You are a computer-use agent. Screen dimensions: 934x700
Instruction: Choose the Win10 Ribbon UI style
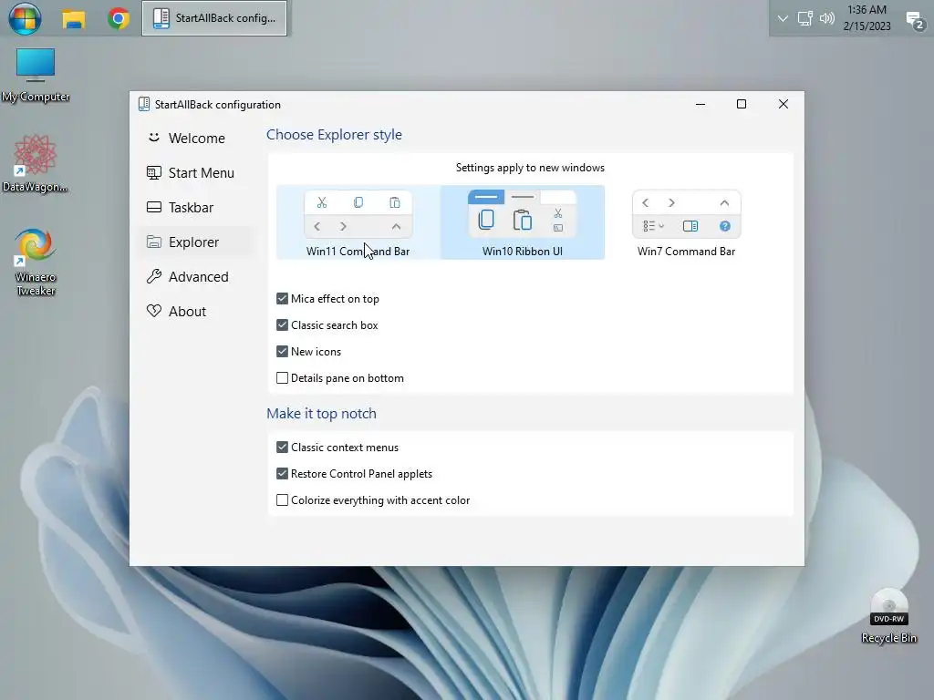(x=523, y=222)
